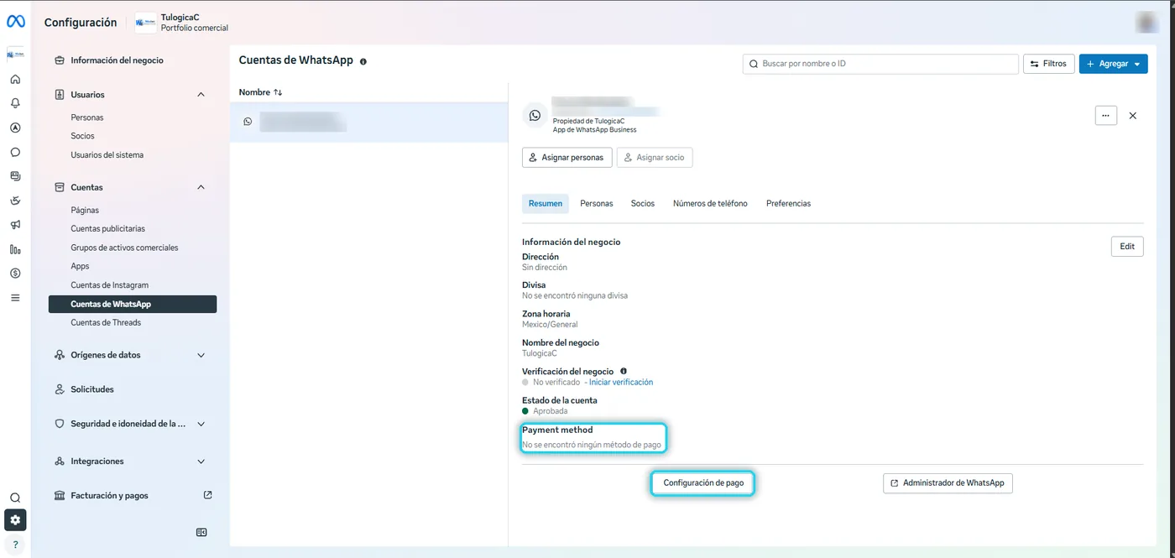This screenshot has height=558, width=1175.
Task: Switch to the Personas tab
Action: 597,204
